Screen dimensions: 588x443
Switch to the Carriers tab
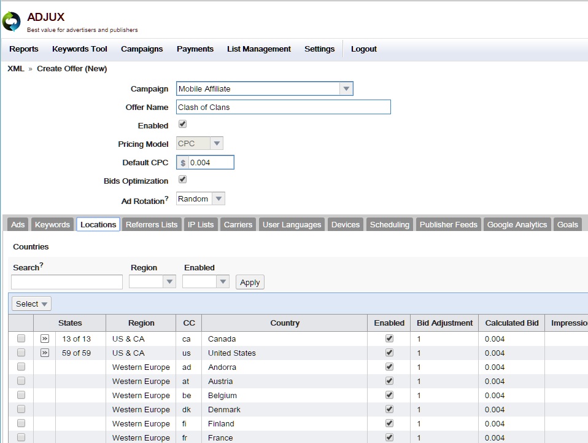(x=238, y=224)
